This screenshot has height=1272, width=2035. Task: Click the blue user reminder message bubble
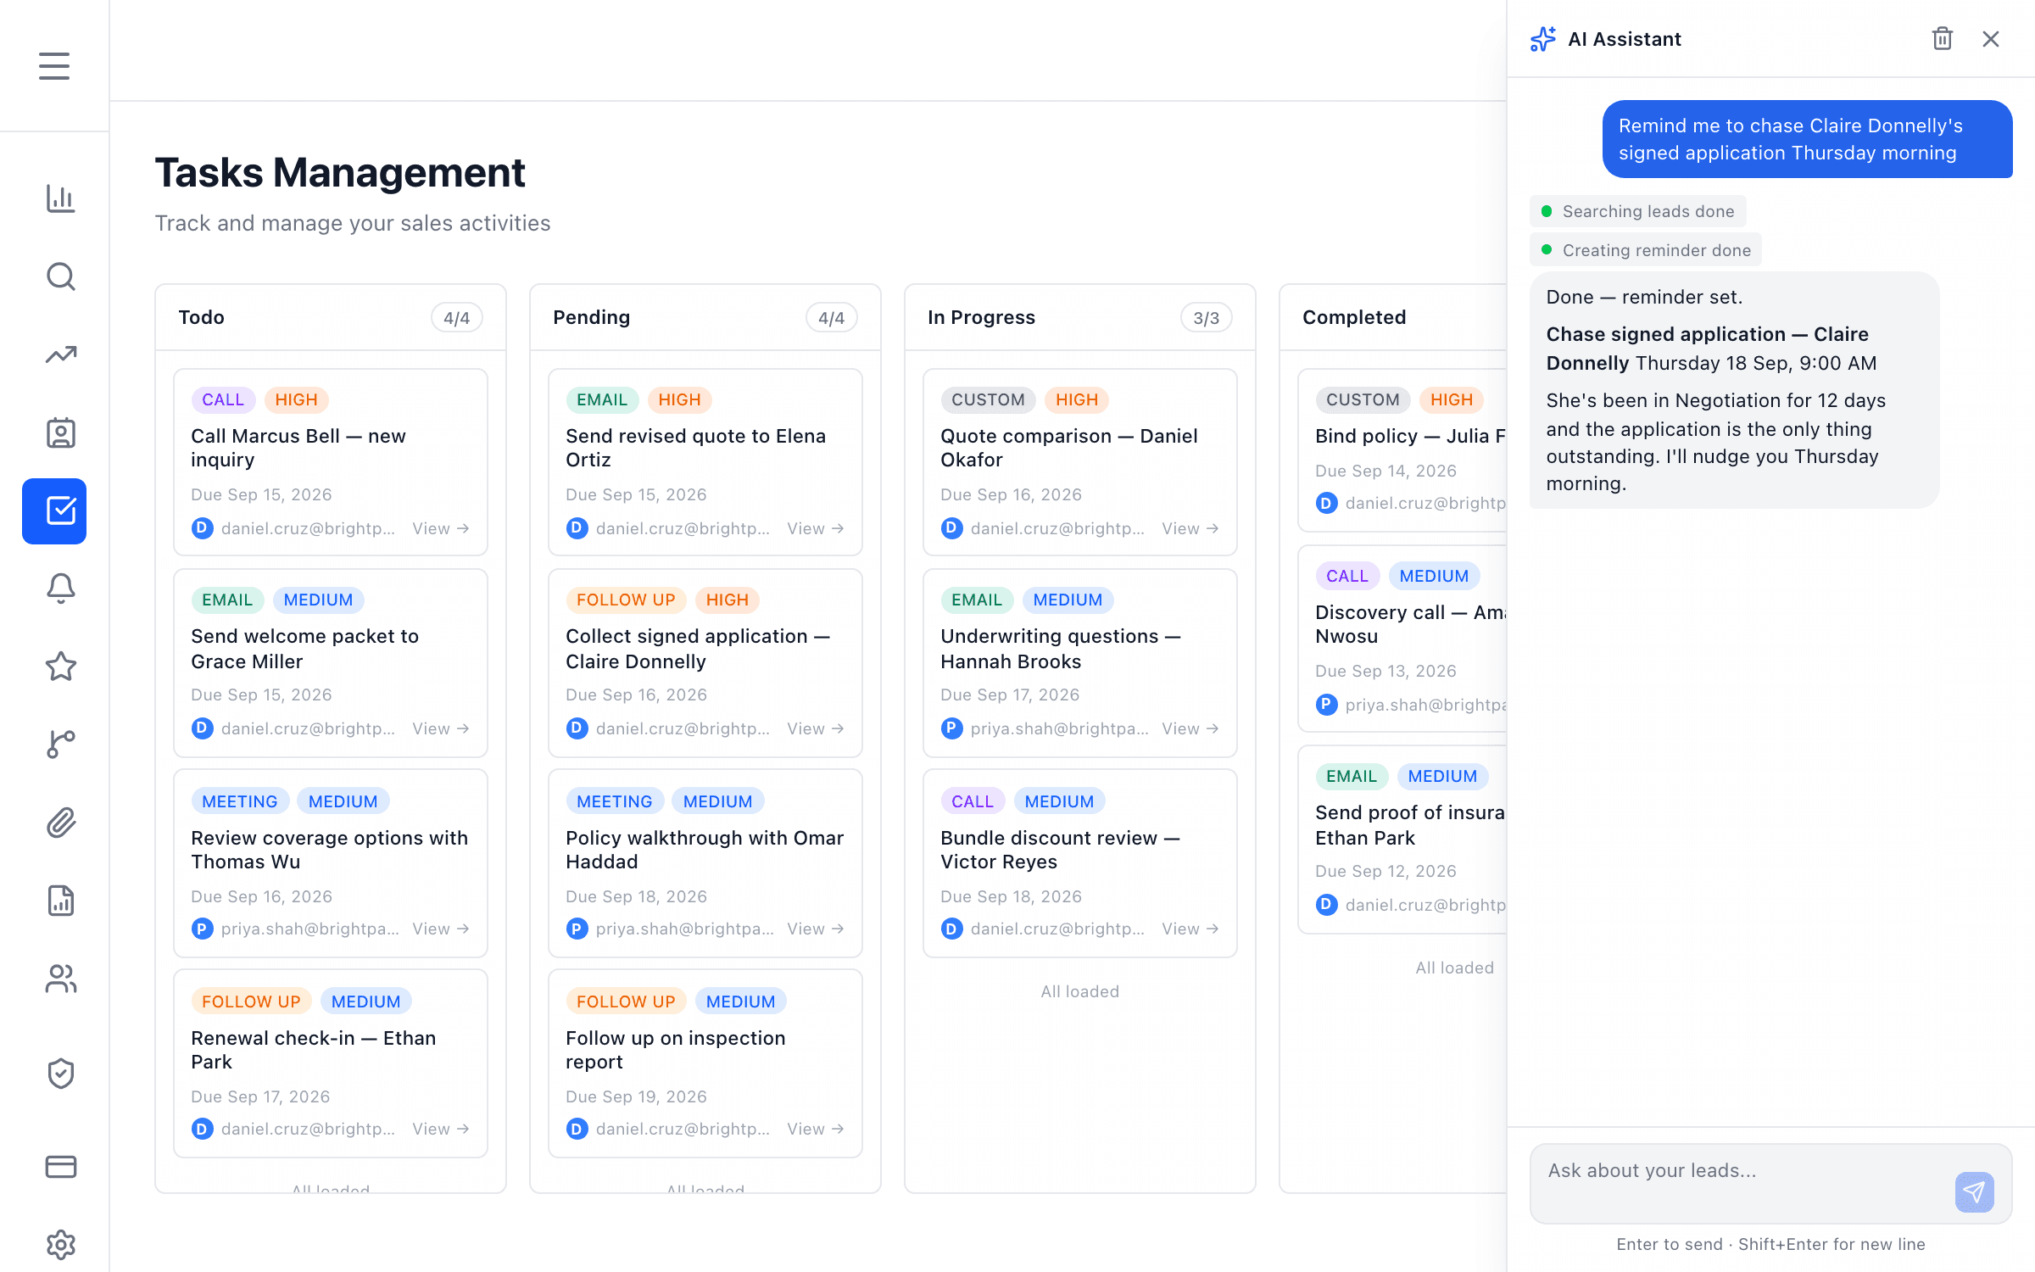click(1807, 139)
